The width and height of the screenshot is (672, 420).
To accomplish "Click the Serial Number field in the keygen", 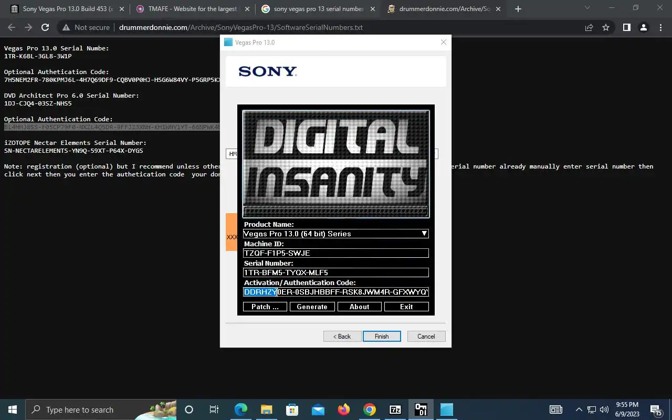I will coord(336,272).
